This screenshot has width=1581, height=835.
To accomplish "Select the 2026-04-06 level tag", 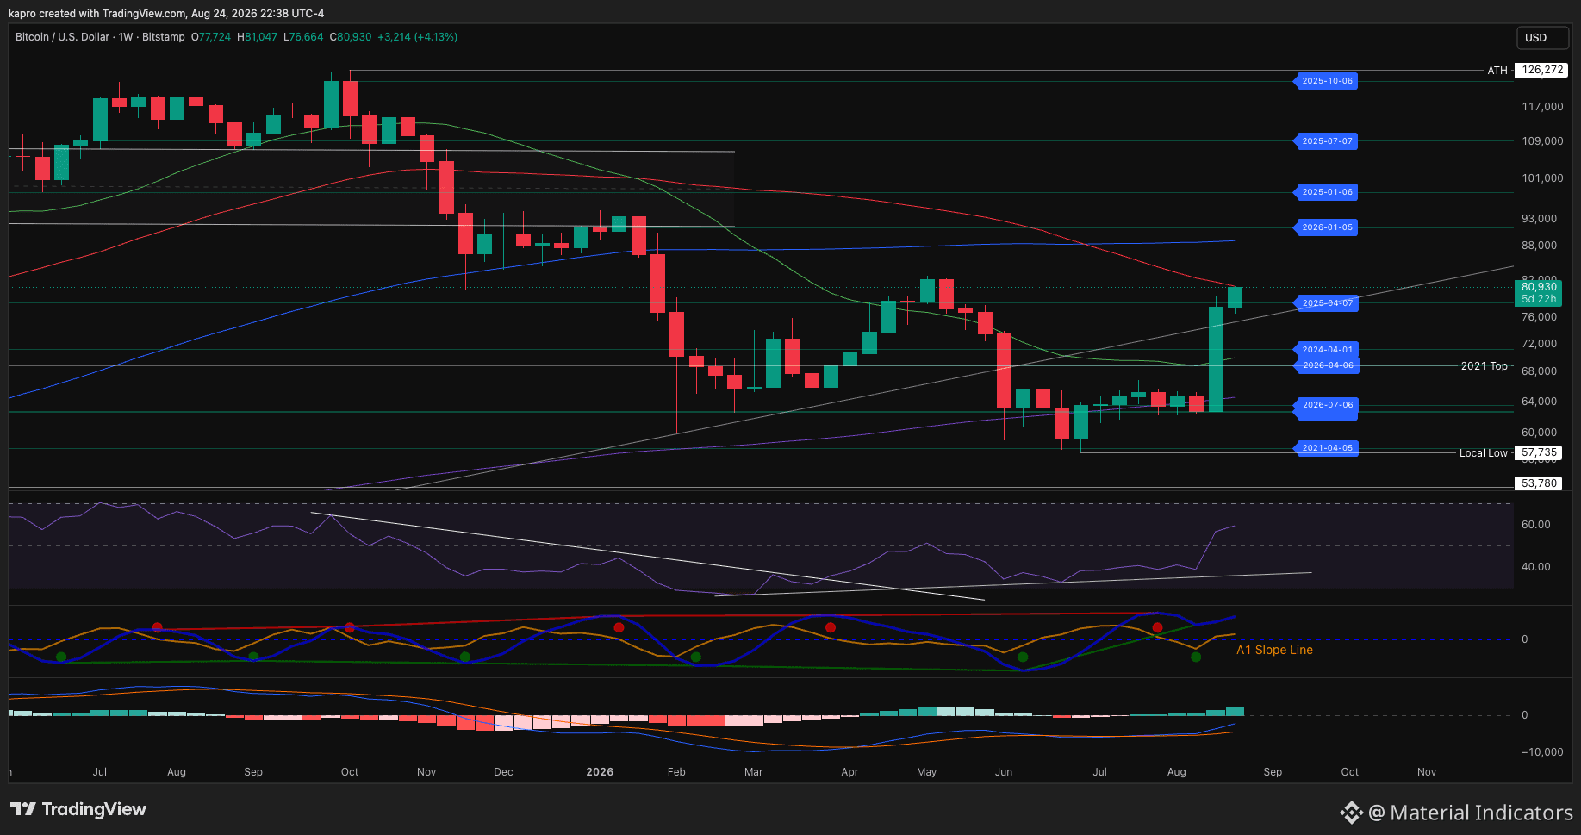I will pyautogui.click(x=1326, y=365).
